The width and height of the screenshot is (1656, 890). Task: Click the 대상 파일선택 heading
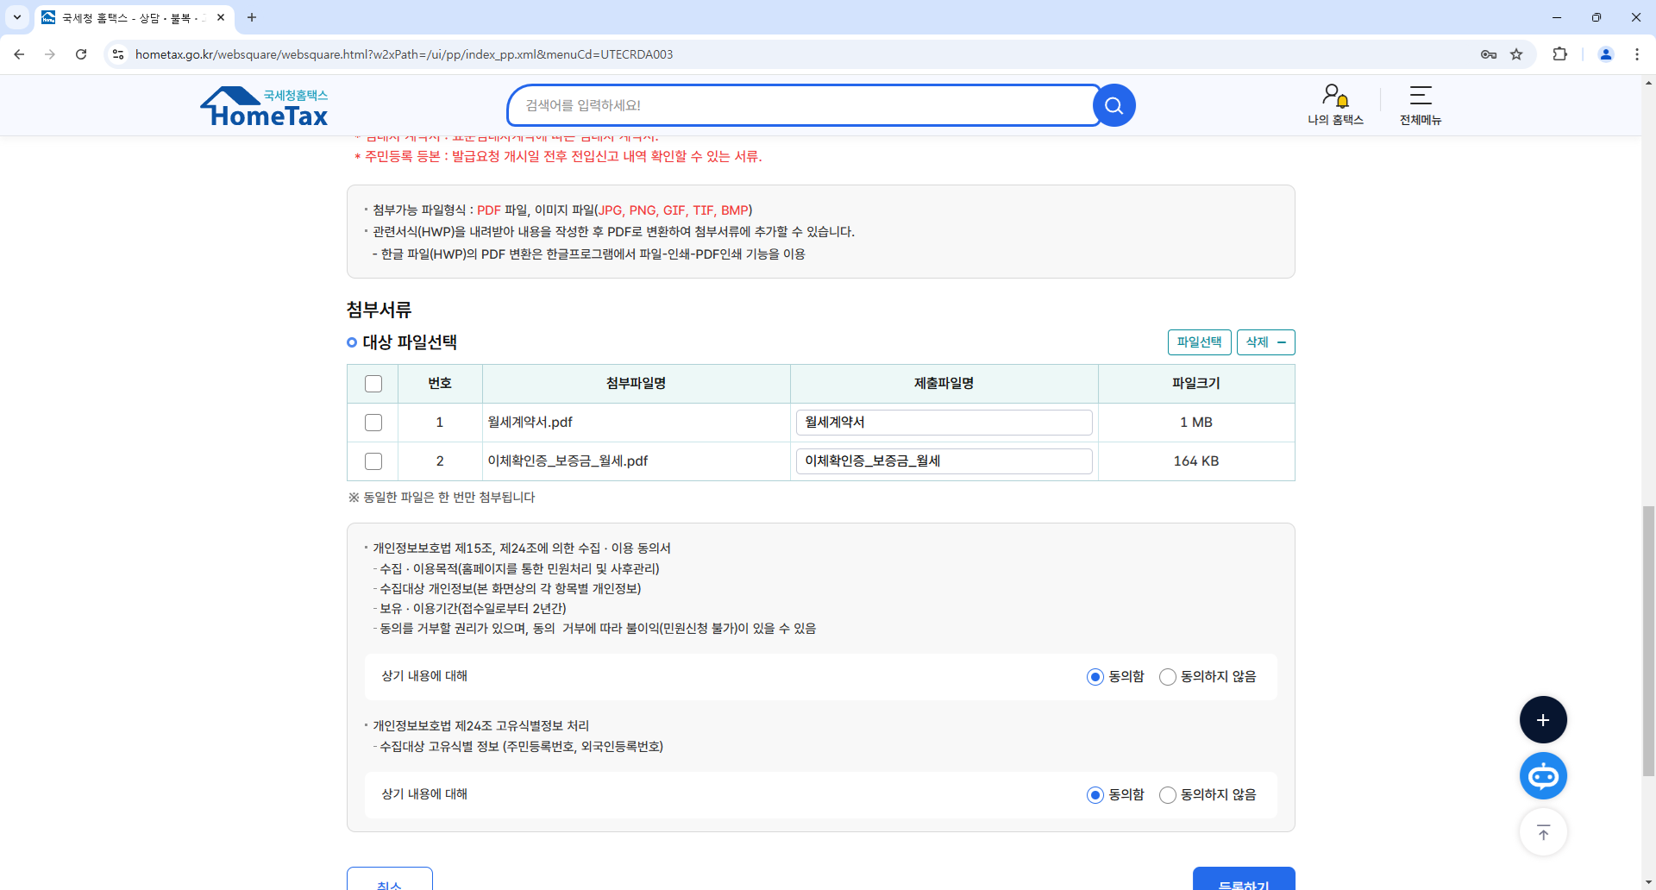(x=410, y=342)
